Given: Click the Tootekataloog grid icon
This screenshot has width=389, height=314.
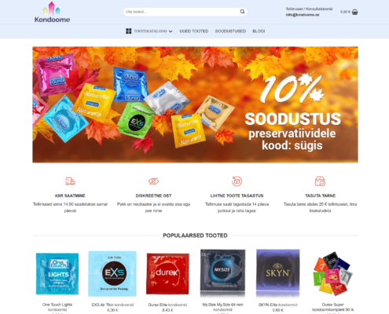Looking at the screenshot, I should point(129,31).
